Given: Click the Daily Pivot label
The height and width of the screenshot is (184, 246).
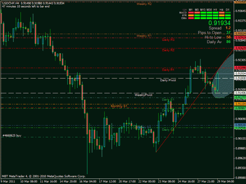Looking at the screenshot, I should coord(168,80).
